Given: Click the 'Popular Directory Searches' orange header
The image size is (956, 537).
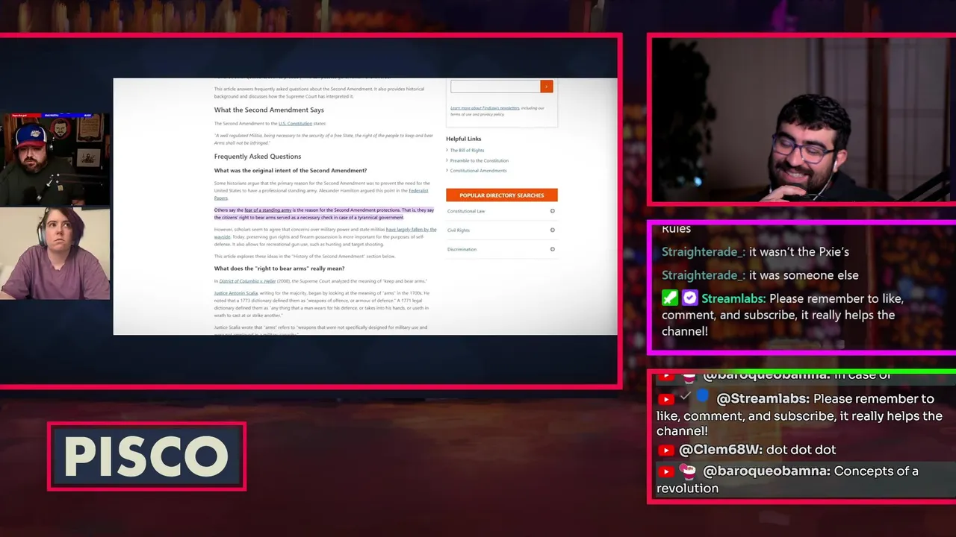Looking at the screenshot, I should [x=501, y=195].
